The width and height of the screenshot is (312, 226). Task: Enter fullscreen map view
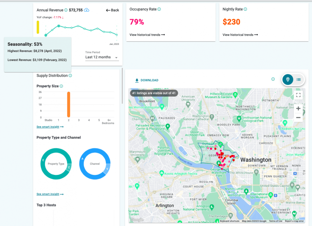point(298,95)
